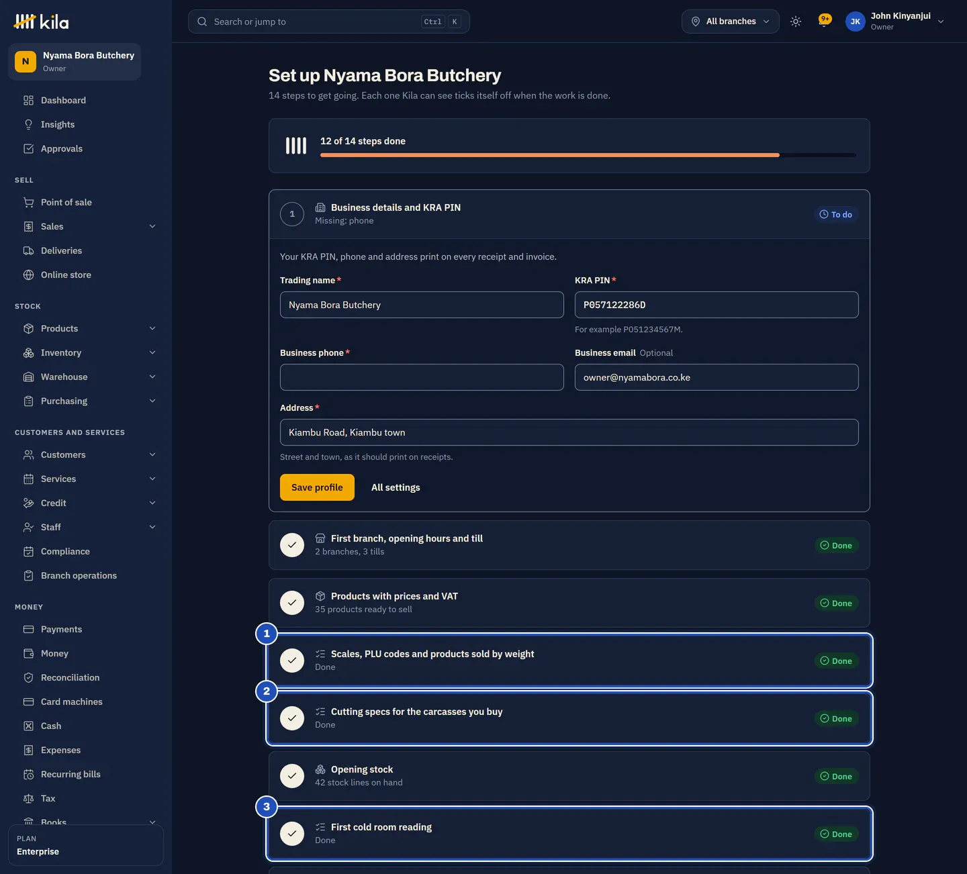Toggle the First cold room reading checkmark

(292, 834)
